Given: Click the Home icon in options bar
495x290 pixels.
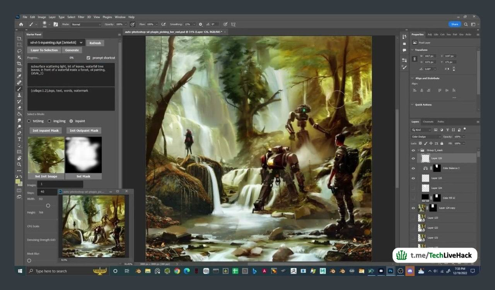Looking at the screenshot, I should coord(21,24).
